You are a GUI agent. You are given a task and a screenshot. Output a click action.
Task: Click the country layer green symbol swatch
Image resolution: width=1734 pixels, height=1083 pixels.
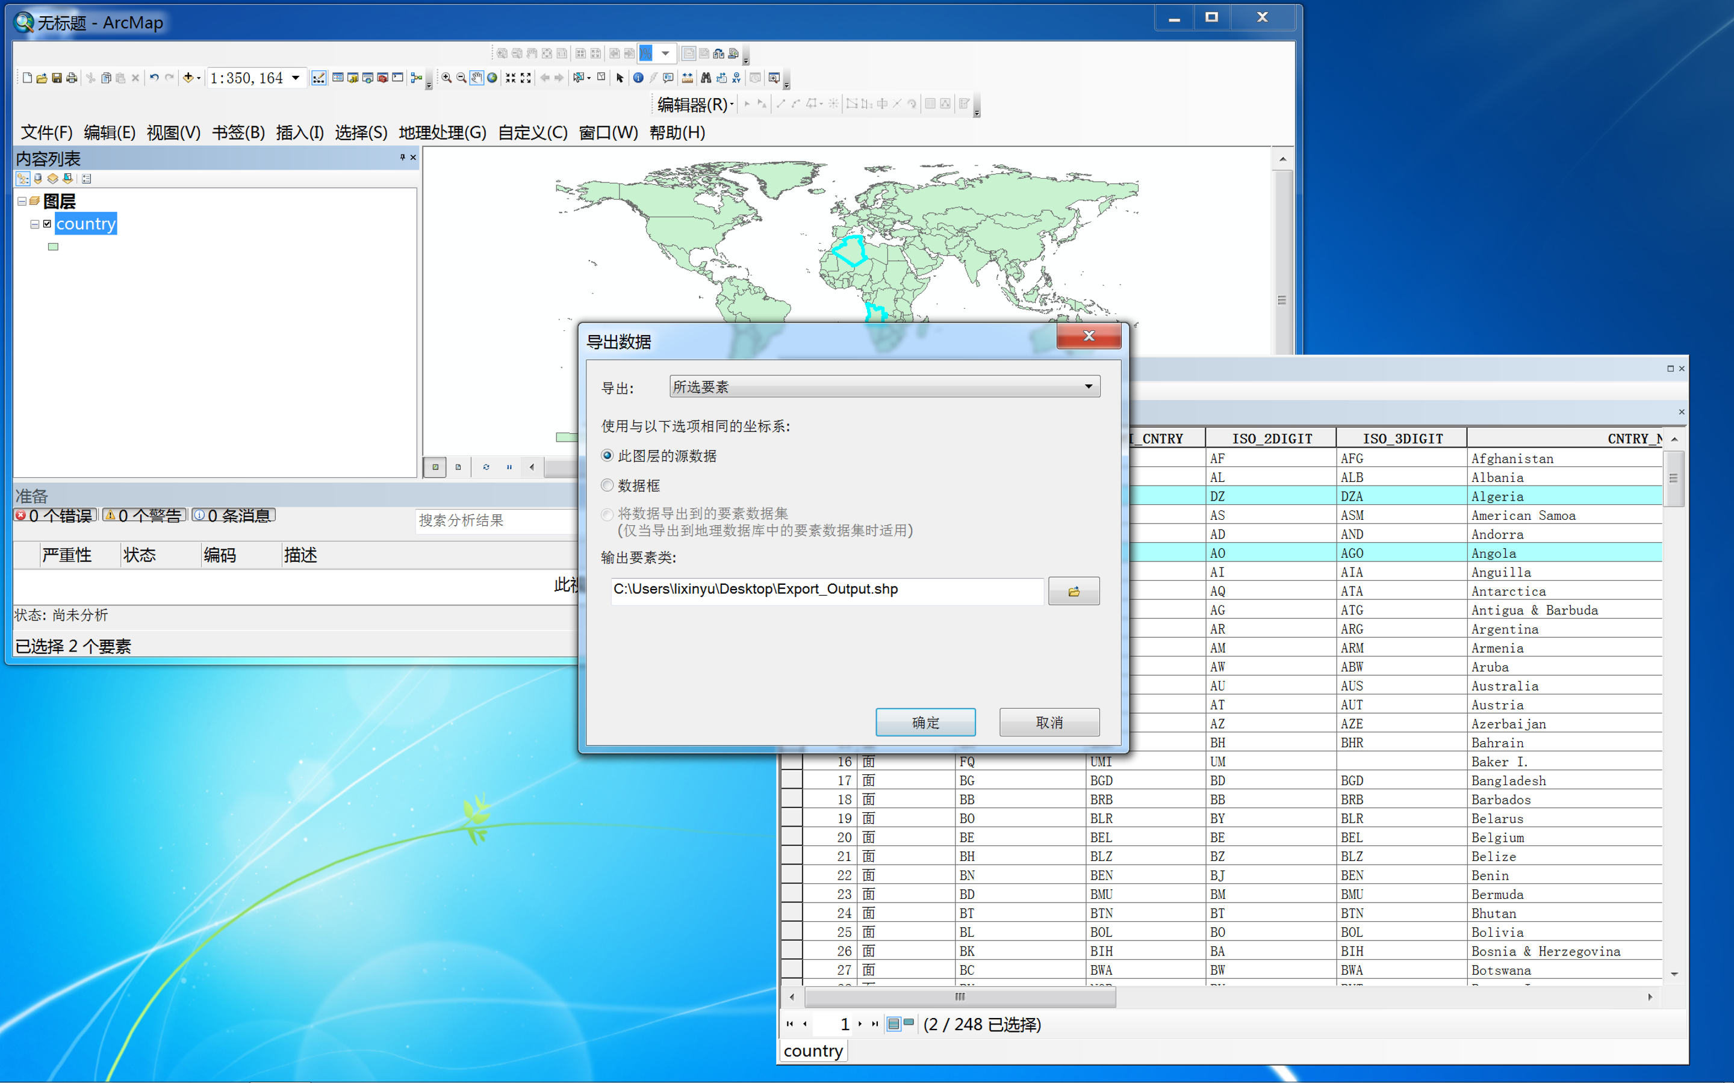click(x=53, y=247)
